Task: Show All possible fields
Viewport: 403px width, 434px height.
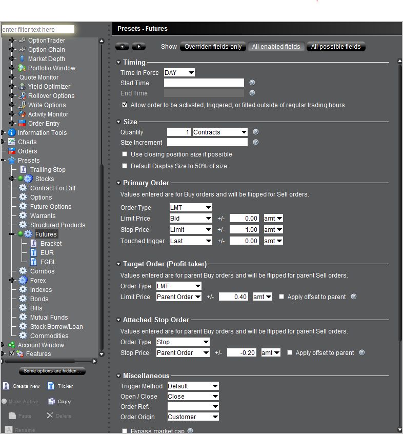Action: (x=336, y=47)
